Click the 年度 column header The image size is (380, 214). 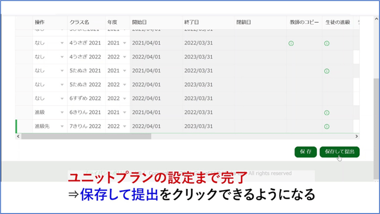point(118,22)
